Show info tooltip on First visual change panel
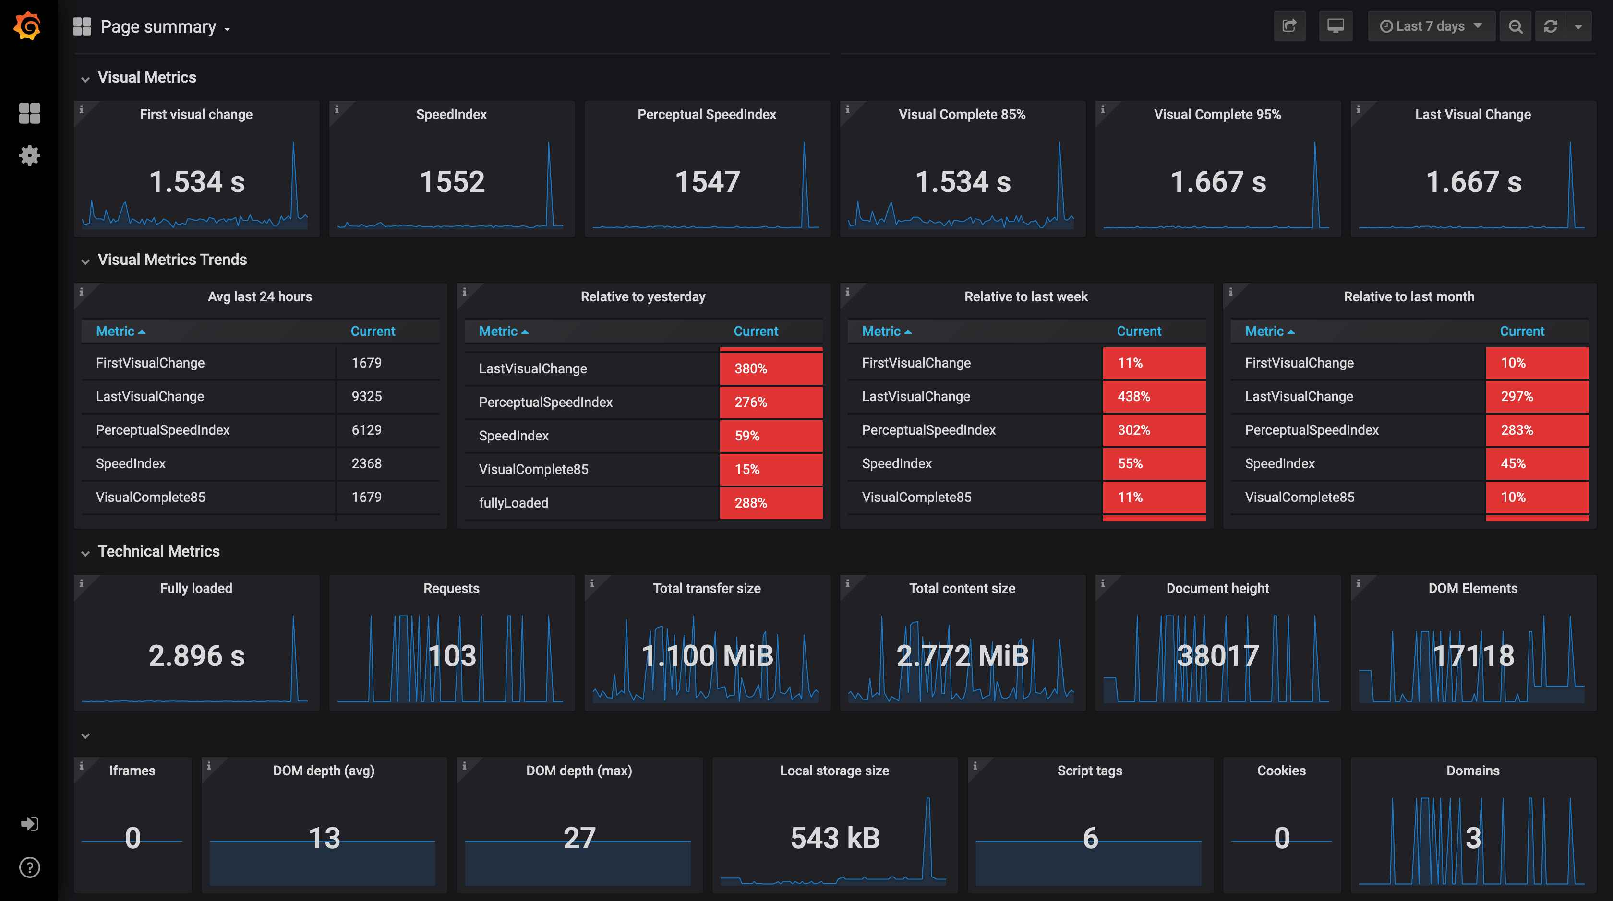 click(x=82, y=109)
